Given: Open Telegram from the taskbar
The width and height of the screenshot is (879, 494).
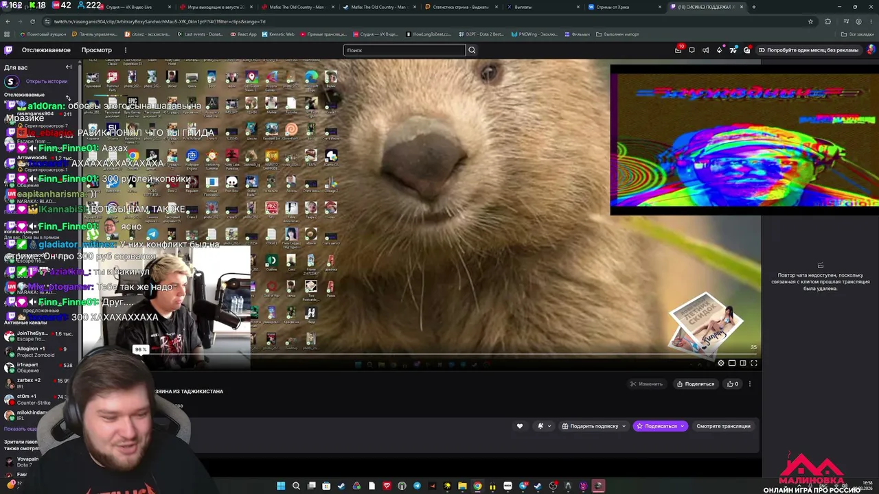Looking at the screenshot, I should point(417,486).
